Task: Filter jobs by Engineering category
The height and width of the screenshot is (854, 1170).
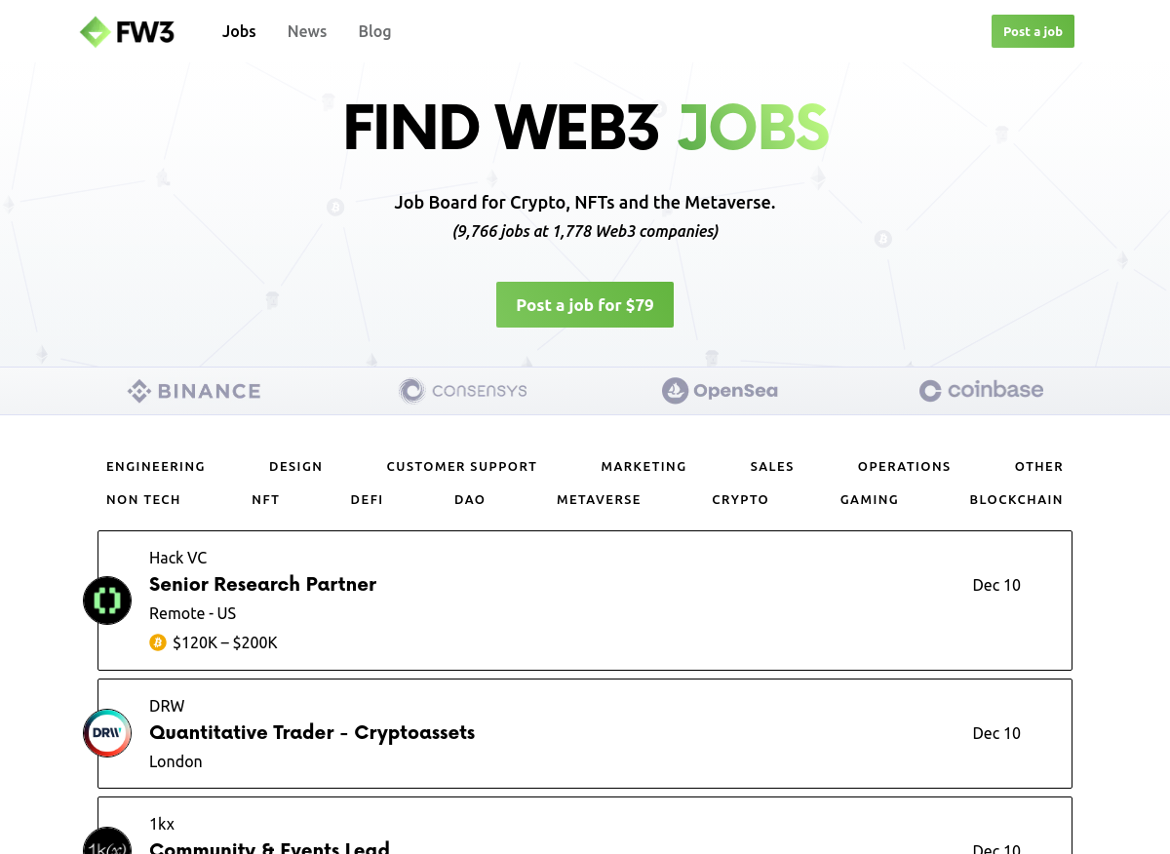Action: (x=156, y=467)
